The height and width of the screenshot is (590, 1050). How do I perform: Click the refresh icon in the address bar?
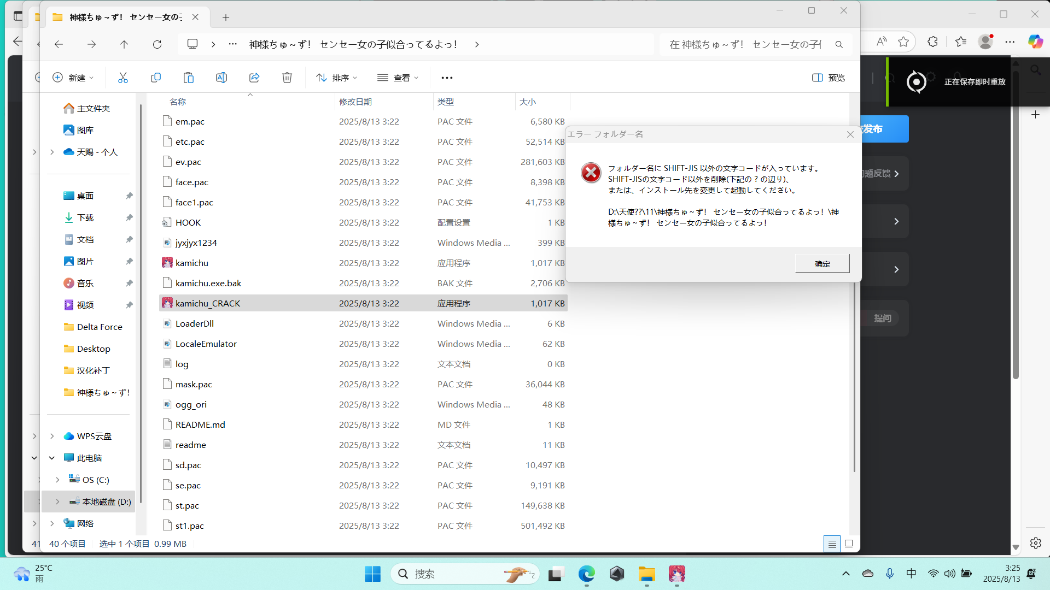(157, 44)
